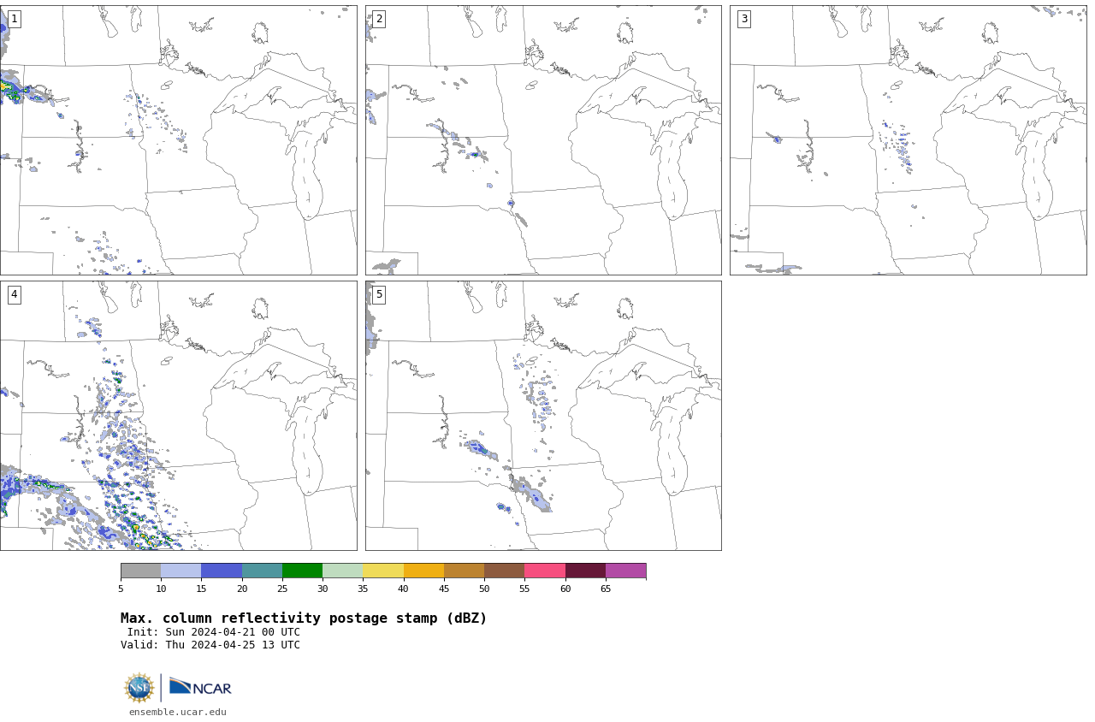
Task: Select ensemble member 1 map panel
Action: tap(178, 140)
